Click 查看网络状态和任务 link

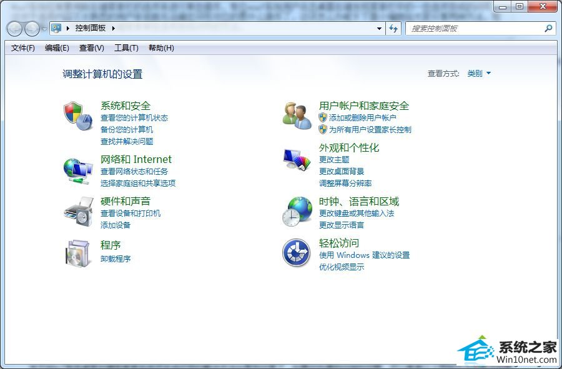click(x=134, y=171)
